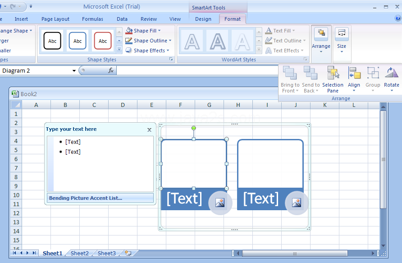Customize the Quick Access Toolbar

coord(31,6)
